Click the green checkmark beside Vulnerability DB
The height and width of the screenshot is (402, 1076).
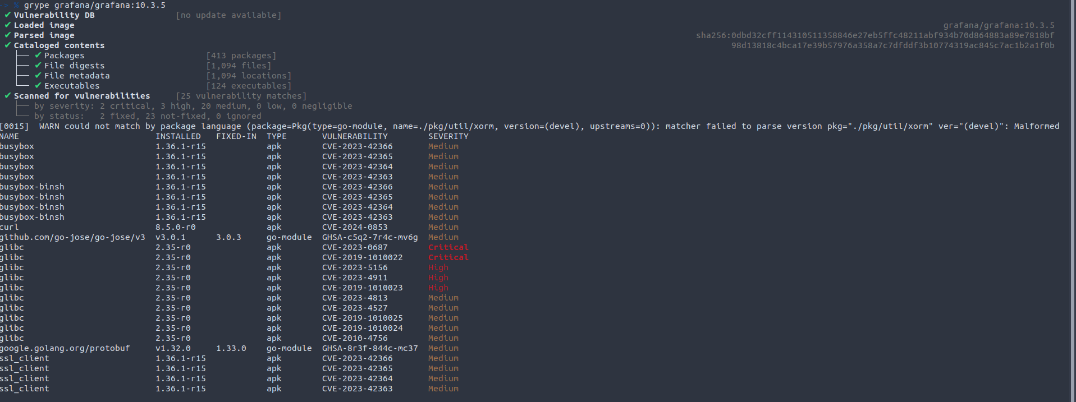8,15
